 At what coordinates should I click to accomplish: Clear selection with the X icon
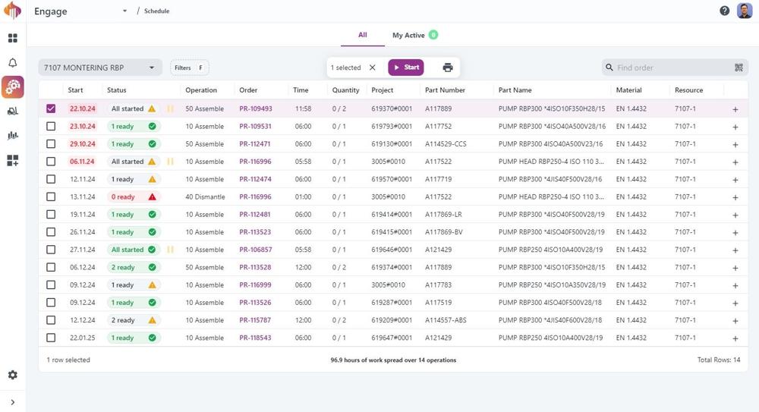(373, 68)
